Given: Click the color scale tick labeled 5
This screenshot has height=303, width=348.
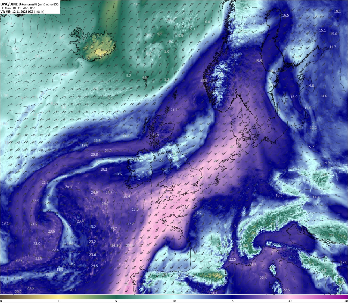Looking at the screenshot, I should point(116,301).
